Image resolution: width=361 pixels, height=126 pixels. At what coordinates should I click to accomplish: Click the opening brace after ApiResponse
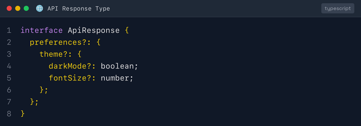tap(127, 30)
